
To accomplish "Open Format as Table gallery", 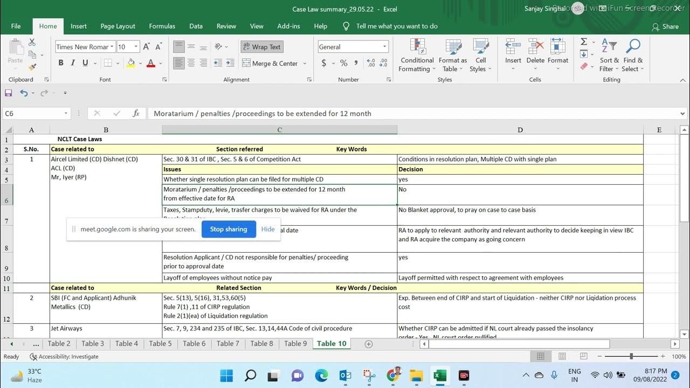I will [453, 56].
